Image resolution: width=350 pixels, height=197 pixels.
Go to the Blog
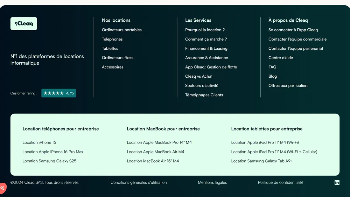[272, 76]
